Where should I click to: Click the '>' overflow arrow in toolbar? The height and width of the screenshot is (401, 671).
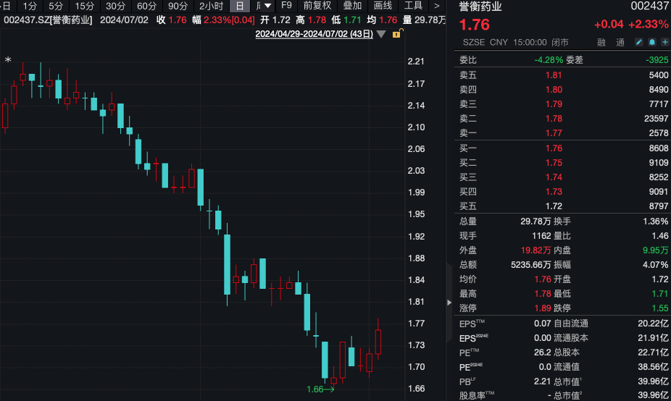pos(436,6)
